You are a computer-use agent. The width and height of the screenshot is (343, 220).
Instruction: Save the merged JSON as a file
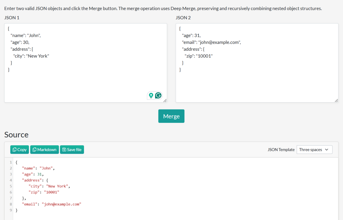[72, 150]
